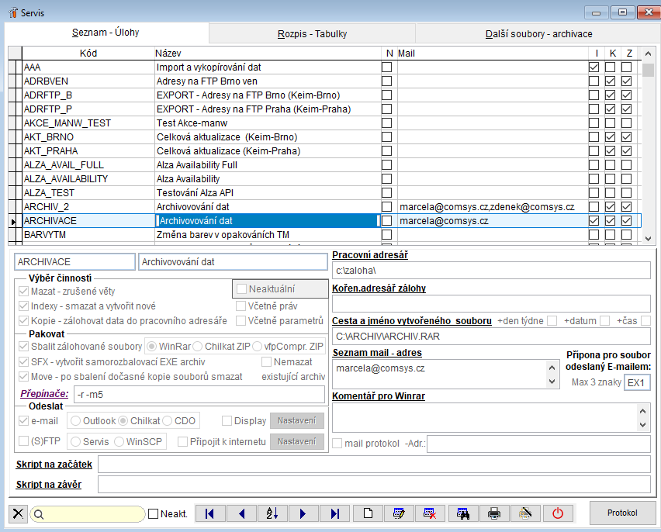Choose the WinSCP radio option

click(x=119, y=441)
